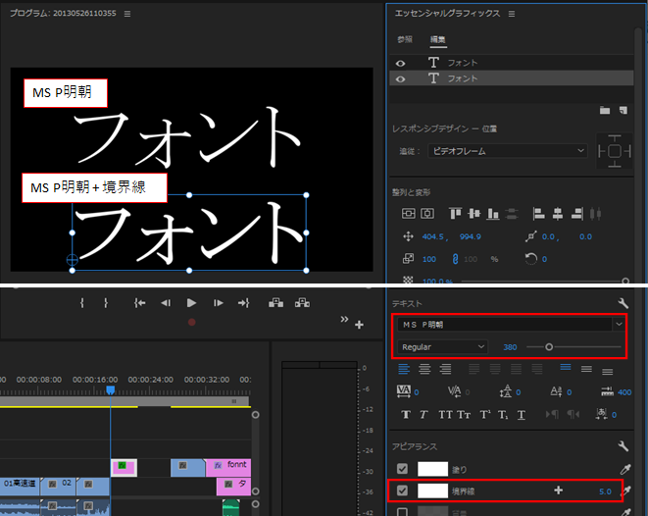Screen dimensions: 648x516
Task: Add another stroke with plus icon
Action: (x=559, y=490)
